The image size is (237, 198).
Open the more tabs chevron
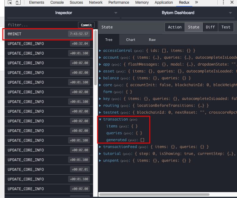point(196,2)
